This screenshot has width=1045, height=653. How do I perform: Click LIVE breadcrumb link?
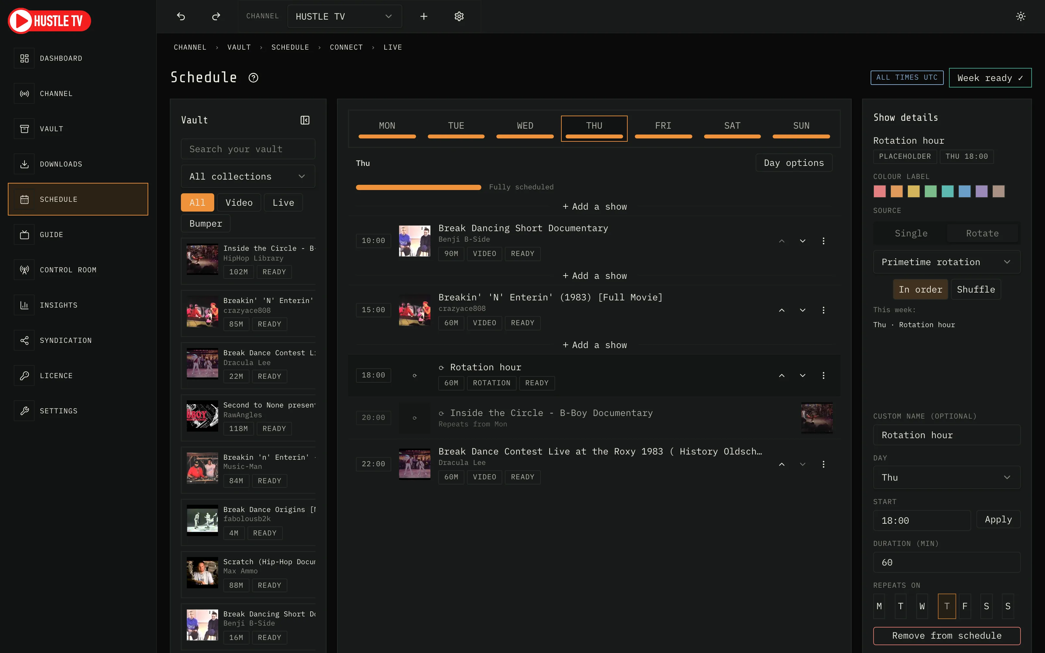pyautogui.click(x=393, y=47)
